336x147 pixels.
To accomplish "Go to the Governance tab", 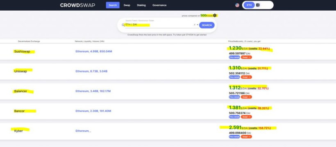I will (159, 5).
